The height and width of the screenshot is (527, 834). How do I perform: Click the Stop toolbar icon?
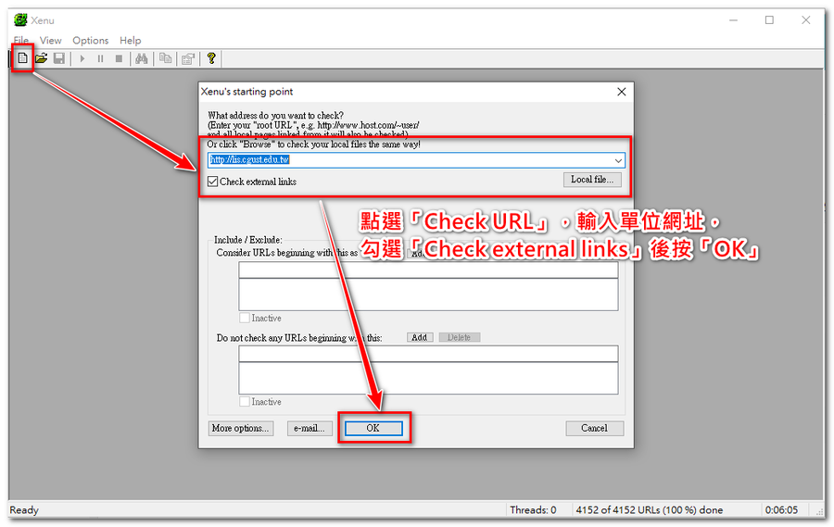point(120,58)
